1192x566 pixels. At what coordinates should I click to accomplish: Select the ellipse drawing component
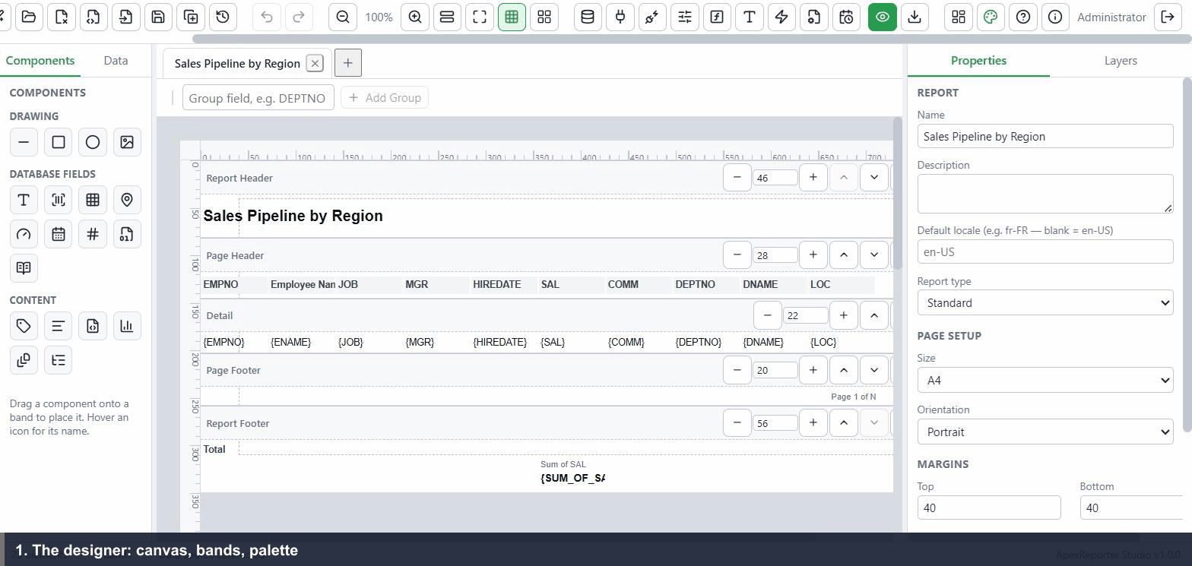click(x=93, y=142)
